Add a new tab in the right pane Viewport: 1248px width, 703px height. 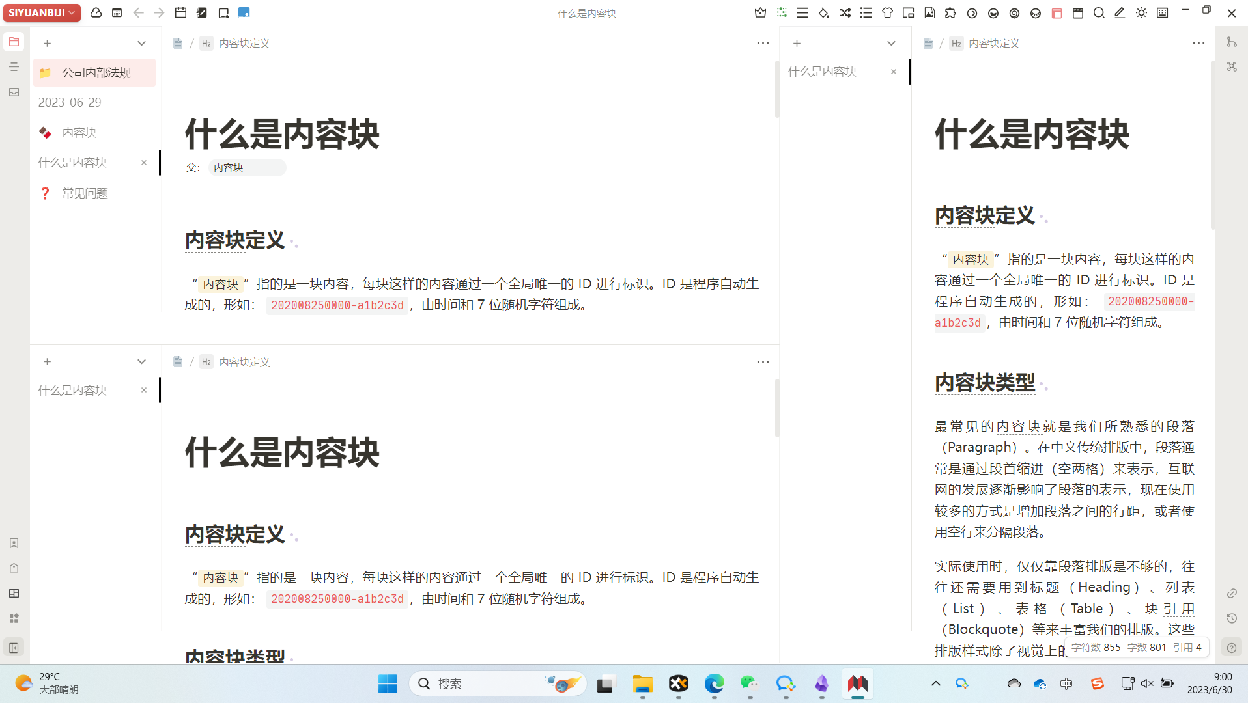click(x=797, y=43)
